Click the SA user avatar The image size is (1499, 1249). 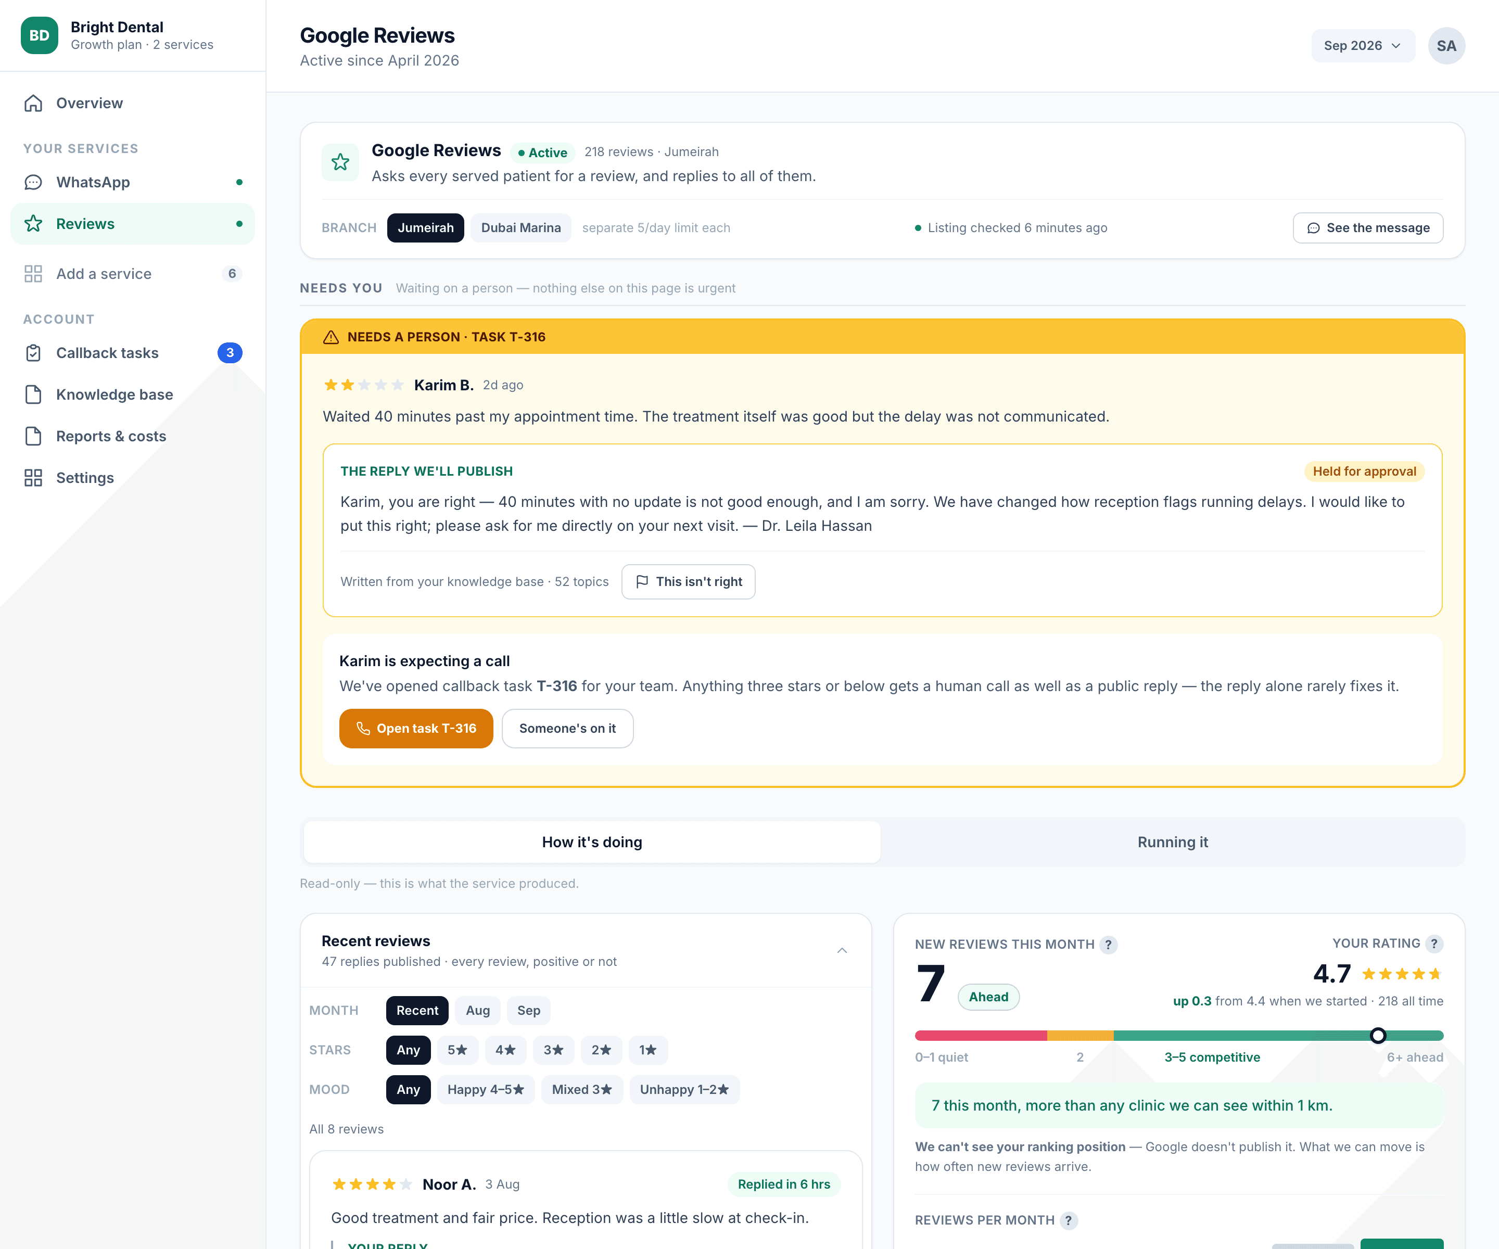click(1446, 46)
